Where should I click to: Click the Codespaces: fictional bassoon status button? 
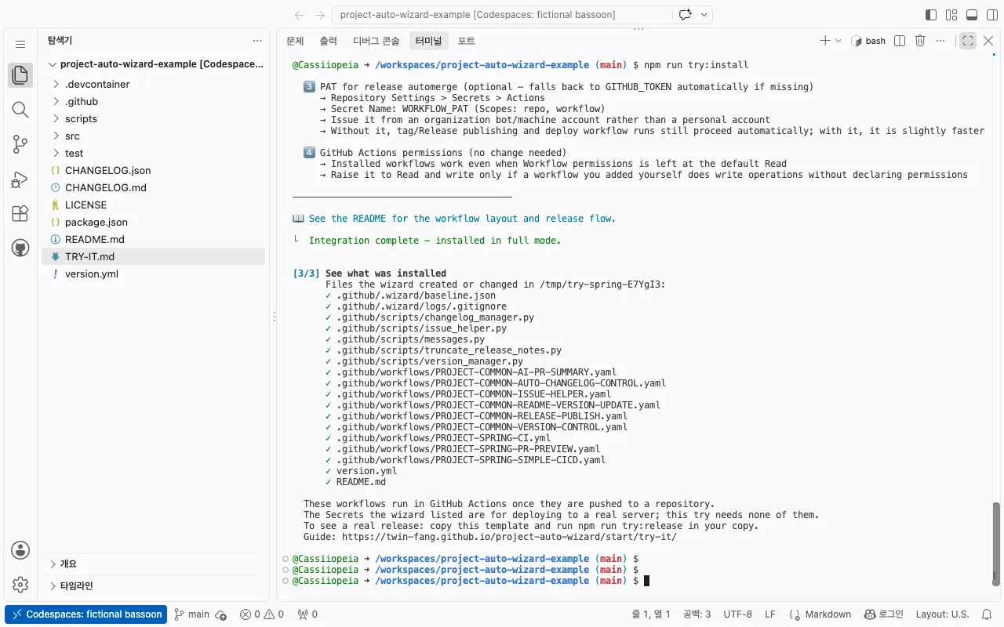click(x=87, y=614)
